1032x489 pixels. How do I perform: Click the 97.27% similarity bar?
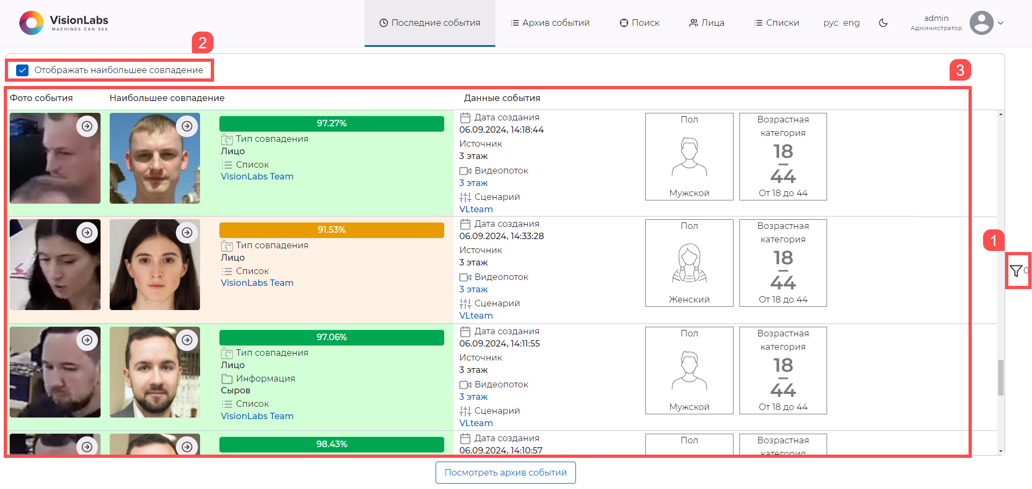[332, 124]
